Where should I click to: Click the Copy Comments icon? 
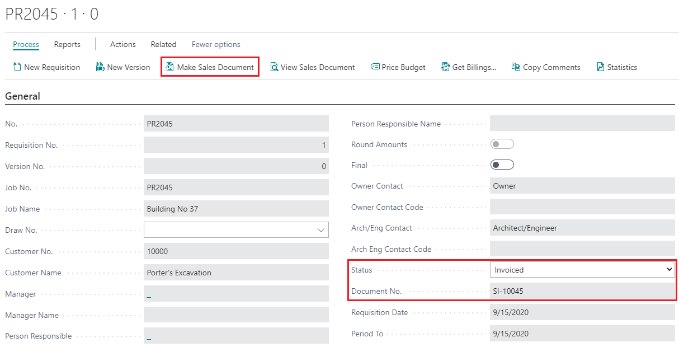(516, 67)
